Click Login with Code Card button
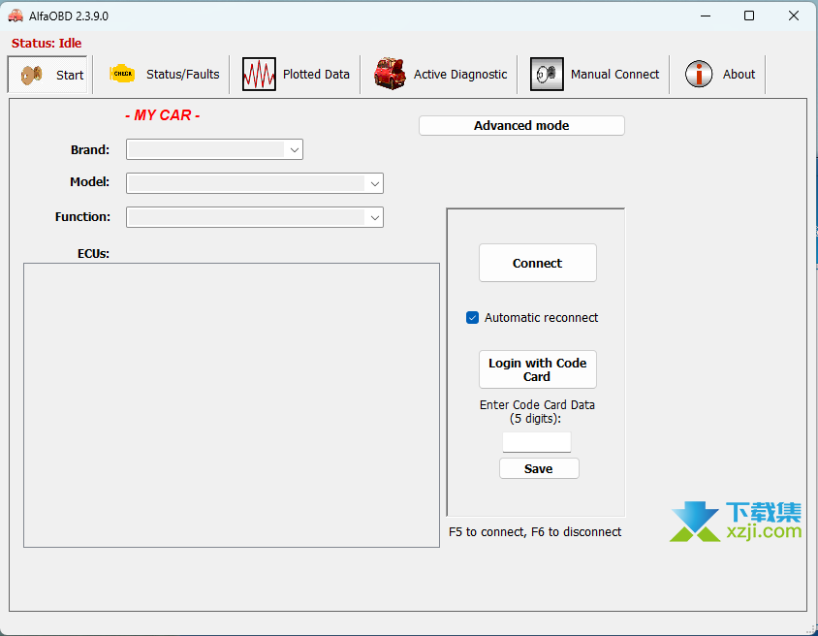The image size is (818, 636). [x=537, y=369]
